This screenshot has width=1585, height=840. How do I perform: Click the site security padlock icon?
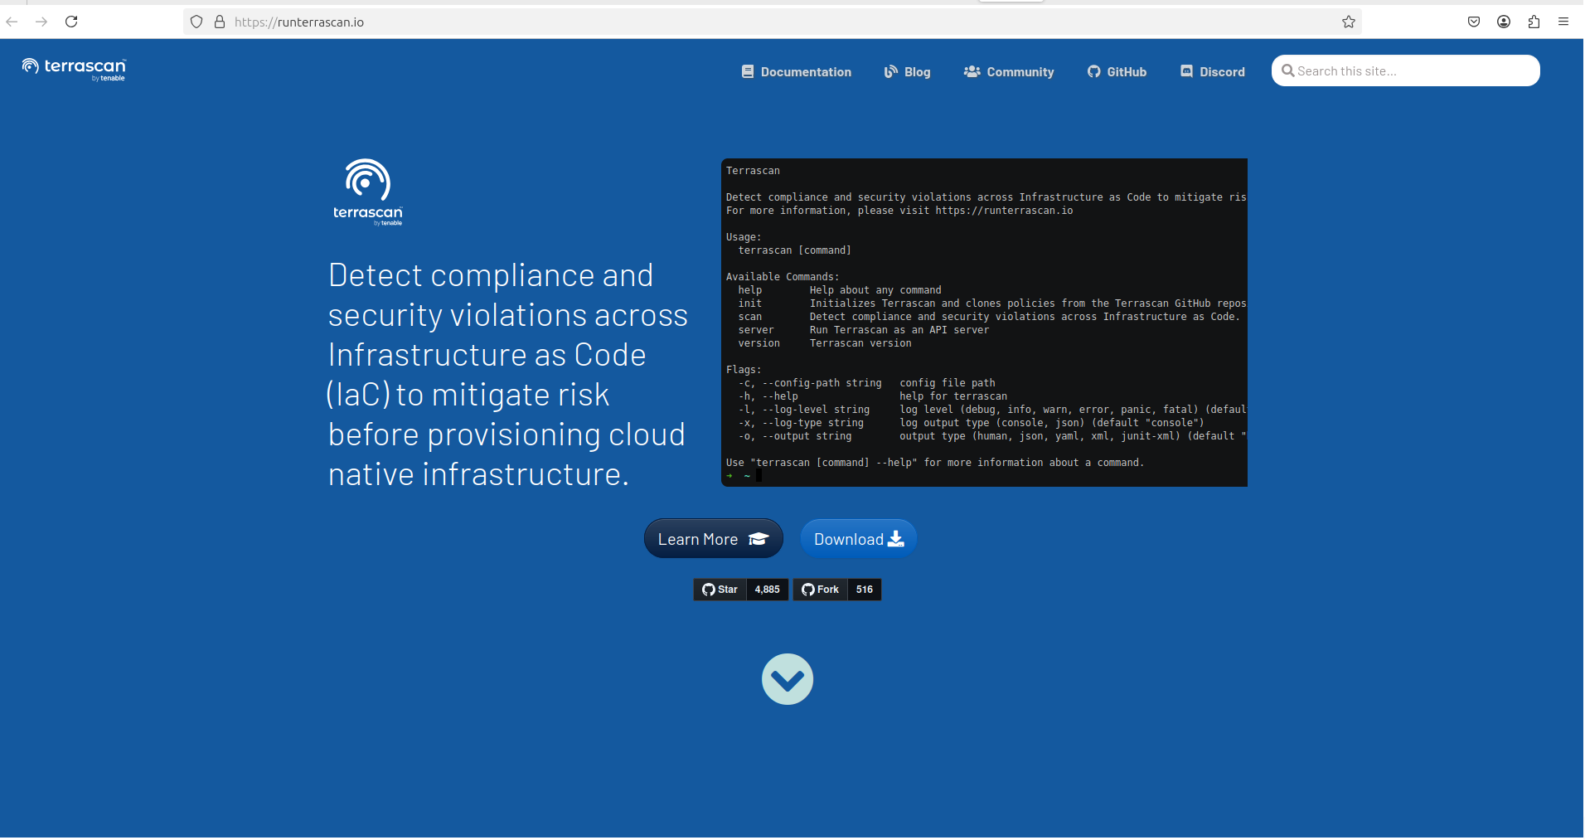(x=220, y=22)
